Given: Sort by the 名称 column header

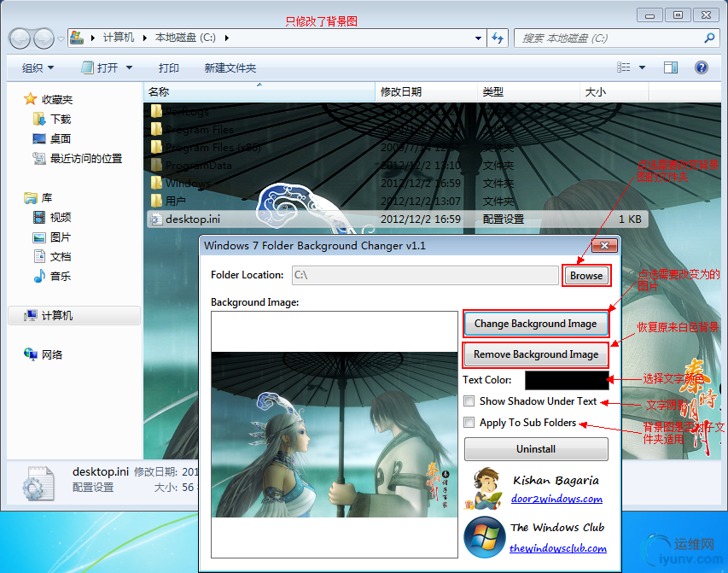Looking at the screenshot, I should [x=259, y=92].
